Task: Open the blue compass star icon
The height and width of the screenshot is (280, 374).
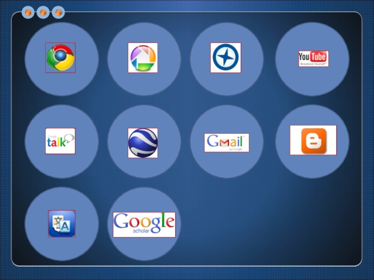Action: 226,57
